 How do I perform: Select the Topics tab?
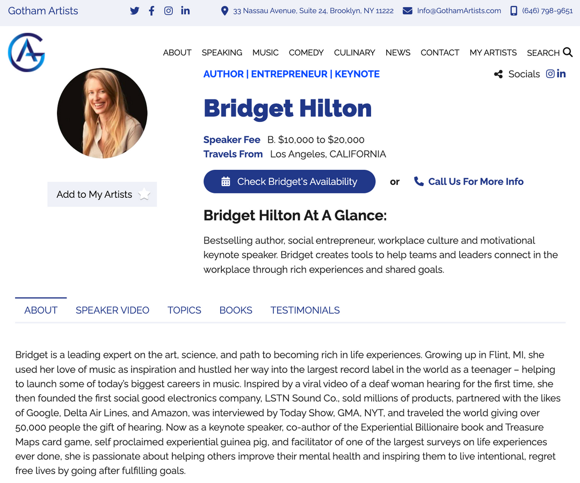pos(184,310)
